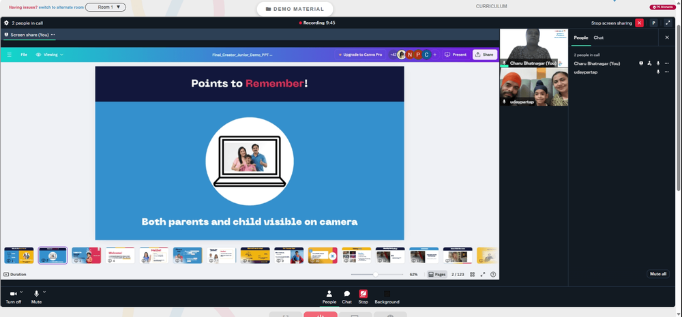Open Screen share tab options (three dots)
Screen dimensions: 682x317
coord(53,35)
